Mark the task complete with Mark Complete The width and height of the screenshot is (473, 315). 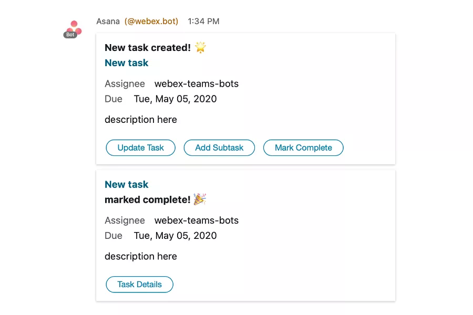[303, 148]
